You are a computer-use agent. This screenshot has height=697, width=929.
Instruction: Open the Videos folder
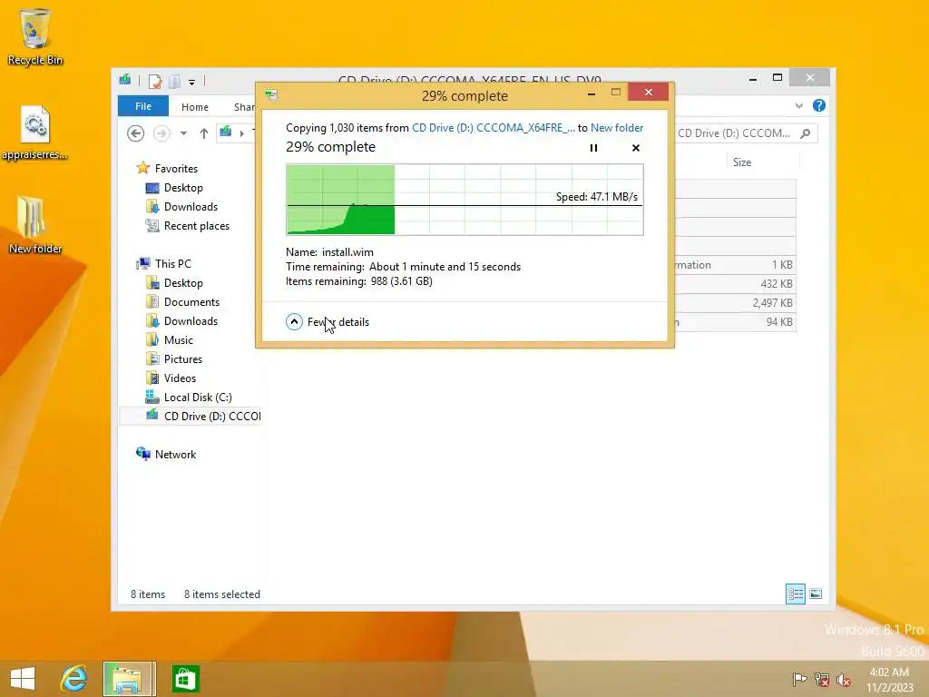(x=180, y=378)
